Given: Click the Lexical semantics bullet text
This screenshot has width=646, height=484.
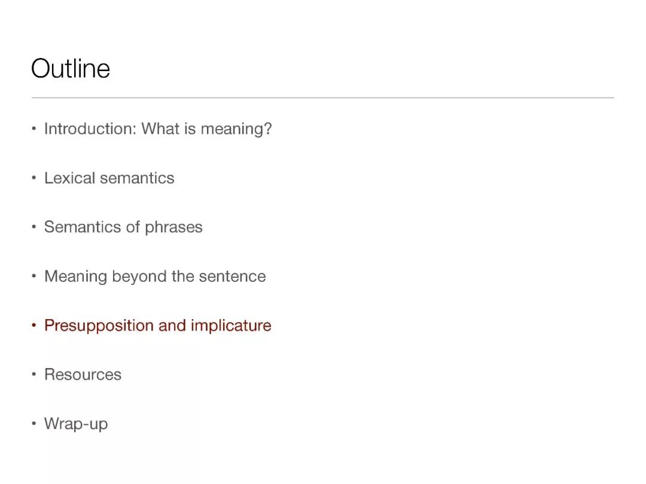Looking at the screenshot, I should (109, 178).
